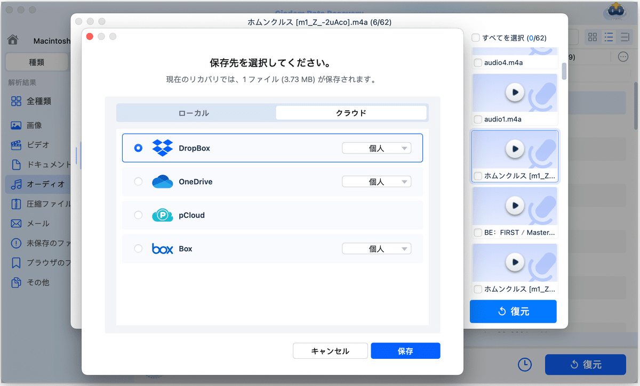The image size is (640, 386).
Task: Click the OneDrive cloud logo
Action: [x=163, y=182]
